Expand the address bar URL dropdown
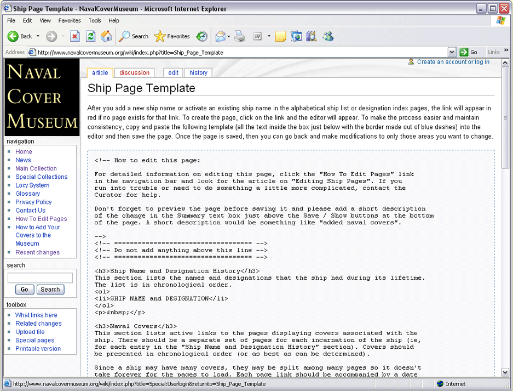 coord(452,52)
